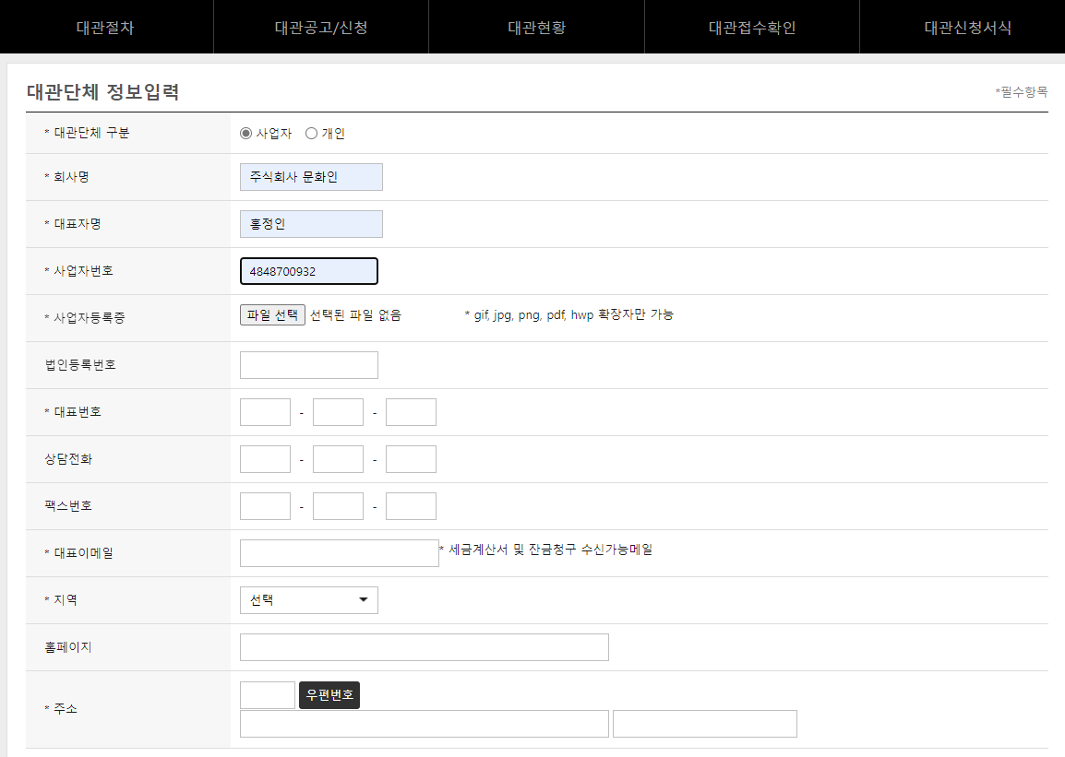1065x757 pixels.
Task: Switch to the 대관현황 tab
Action: 536,27
